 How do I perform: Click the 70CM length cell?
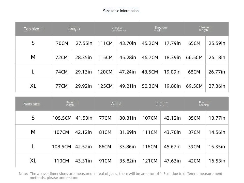62,43
